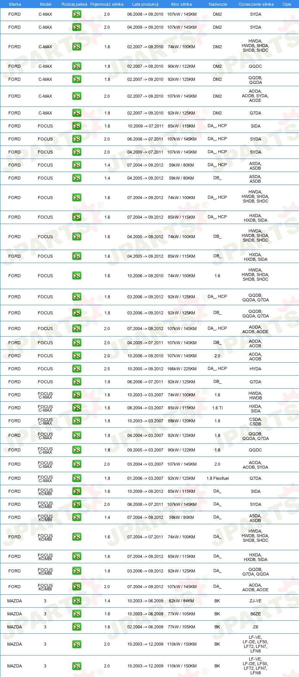
Task: Click petrol icon in MAZDA 3 B6ZE row
Action: click(x=77, y=614)
